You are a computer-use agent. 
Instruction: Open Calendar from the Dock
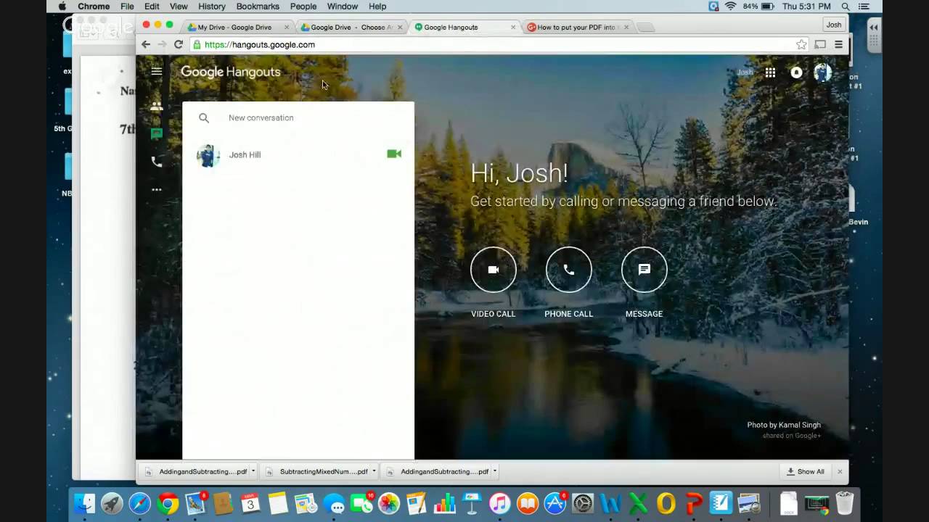250,503
